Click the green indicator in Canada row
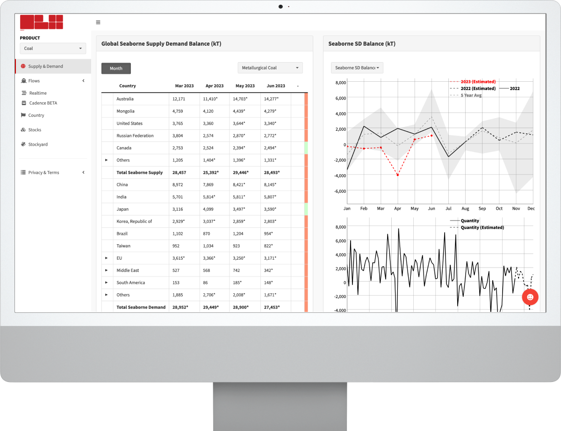The height and width of the screenshot is (431, 561). (x=306, y=148)
